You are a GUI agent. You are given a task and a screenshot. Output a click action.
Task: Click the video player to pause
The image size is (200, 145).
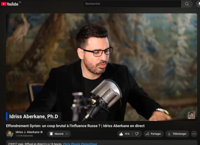(101, 67)
